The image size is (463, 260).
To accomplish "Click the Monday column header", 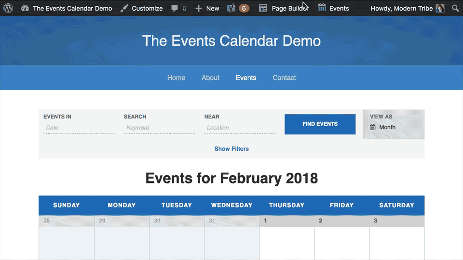I will 122,205.
